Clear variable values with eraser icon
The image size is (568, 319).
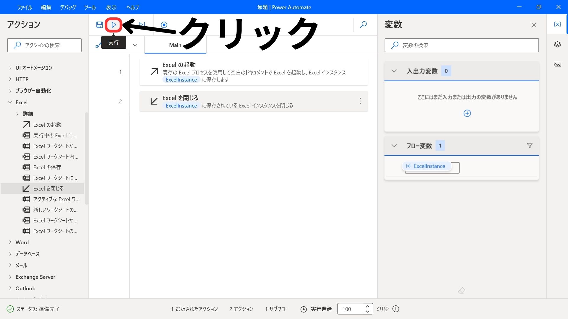pos(461,290)
